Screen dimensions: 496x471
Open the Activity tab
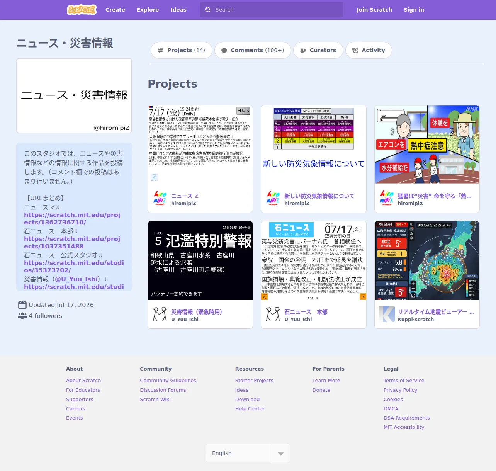point(369,50)
